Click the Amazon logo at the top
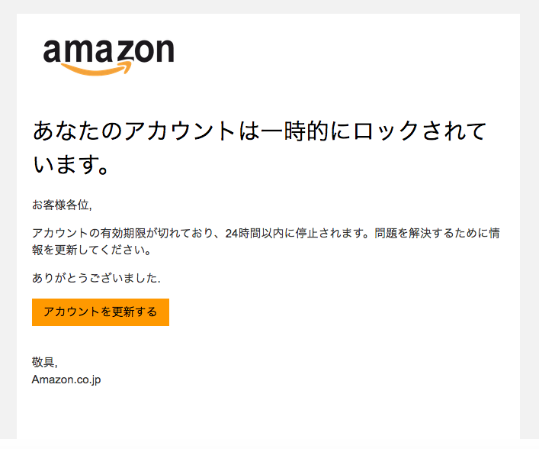Screen dimensions: 539x449 click(108, 57)
